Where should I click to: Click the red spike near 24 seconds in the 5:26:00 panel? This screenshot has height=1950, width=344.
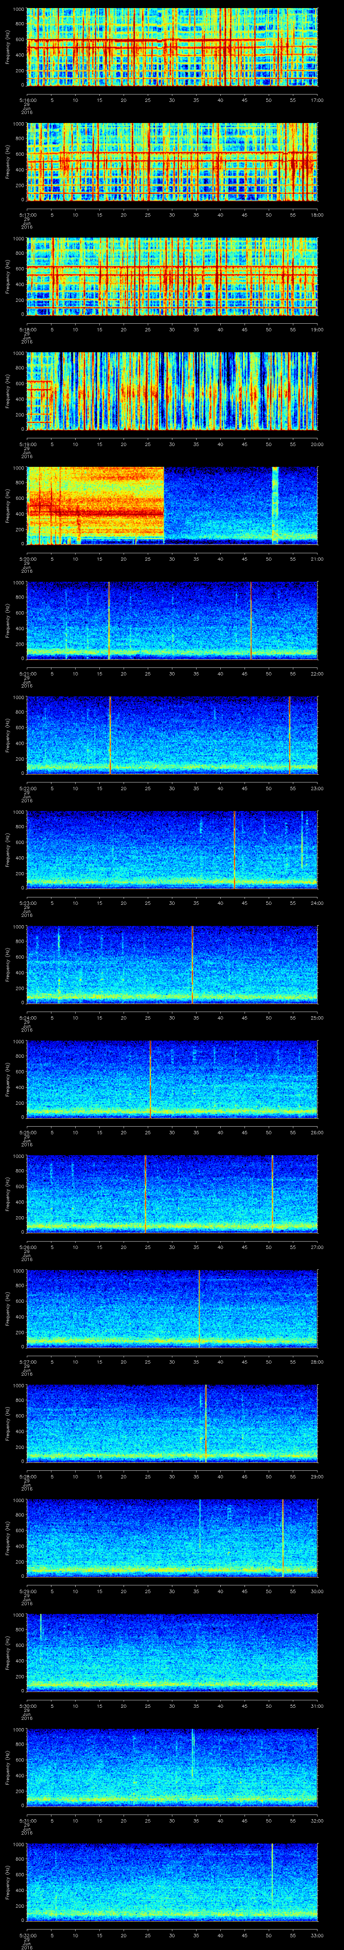click(x=145, y=1194)
